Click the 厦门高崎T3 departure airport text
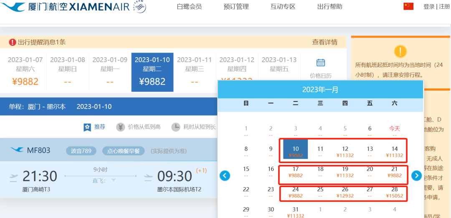 click(x=36, y=190)
